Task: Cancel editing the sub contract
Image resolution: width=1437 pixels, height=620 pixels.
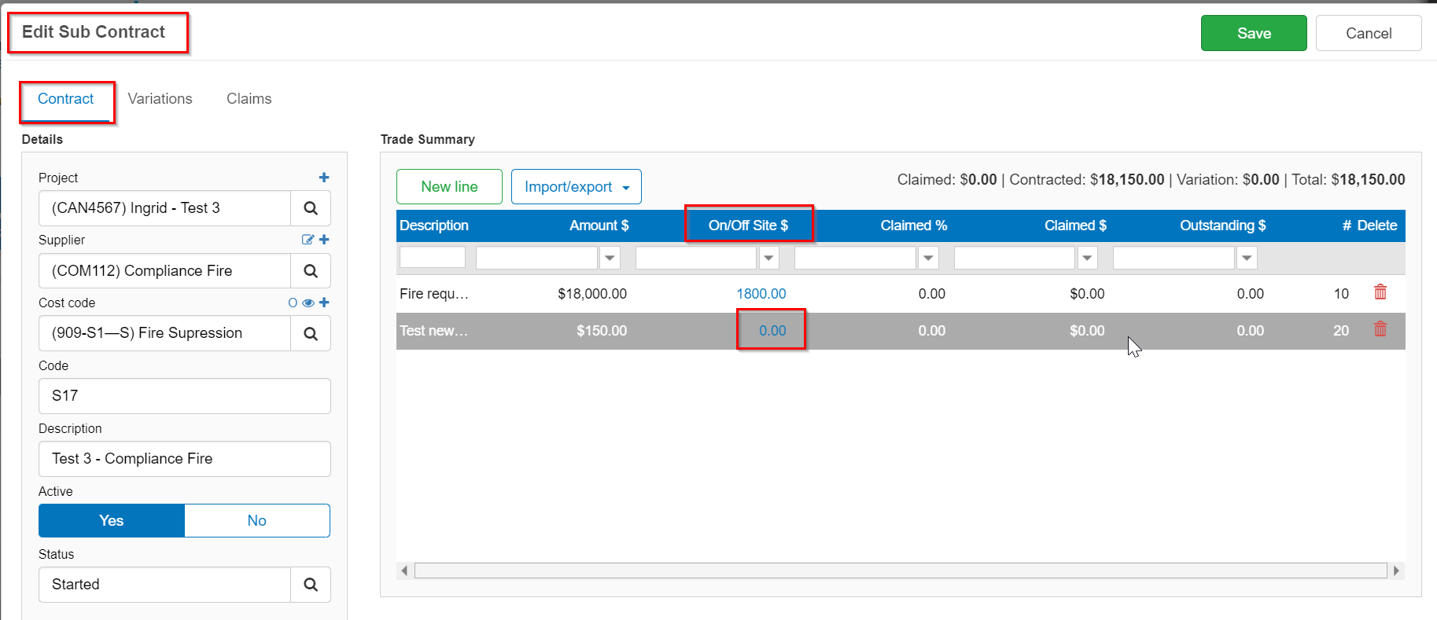Action: tap(1369, 33)
